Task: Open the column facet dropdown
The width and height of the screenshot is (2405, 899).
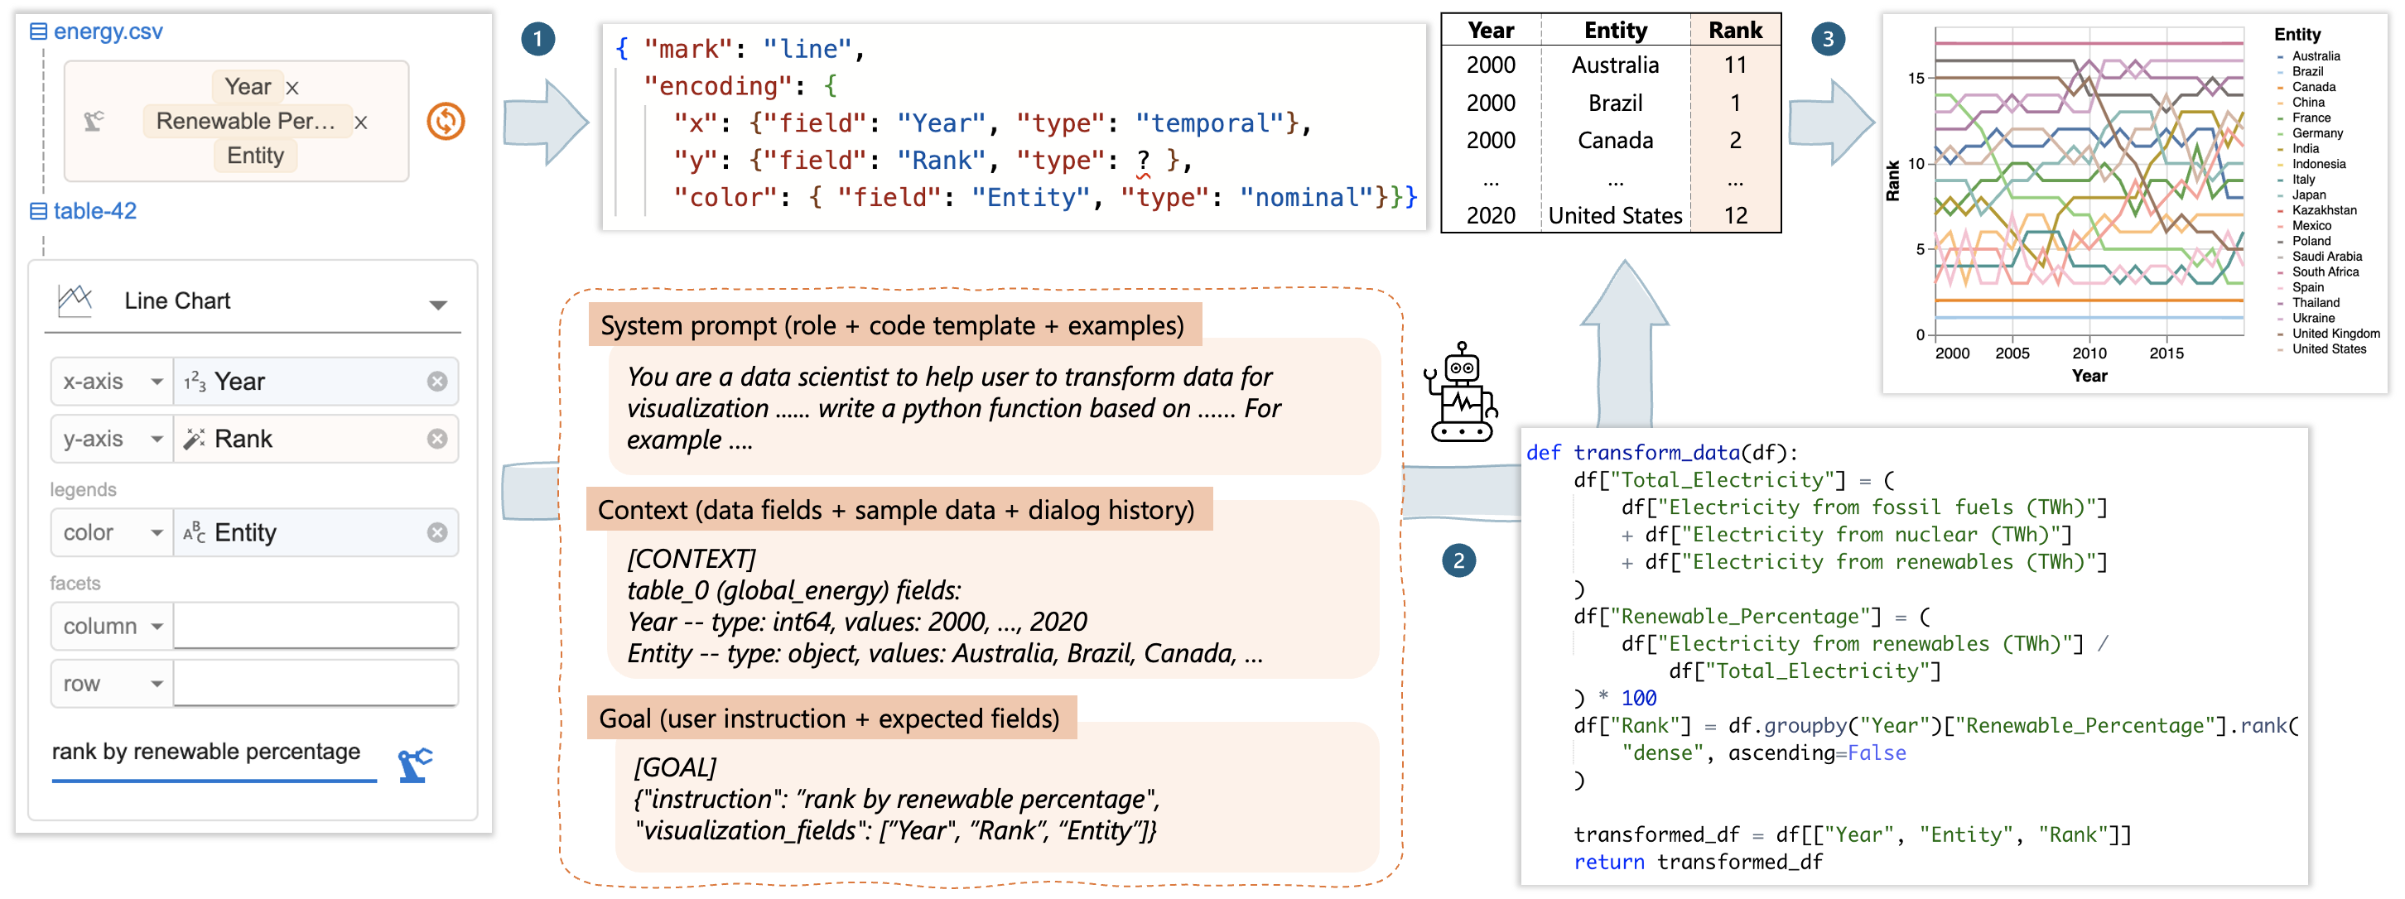Action: 156,627
